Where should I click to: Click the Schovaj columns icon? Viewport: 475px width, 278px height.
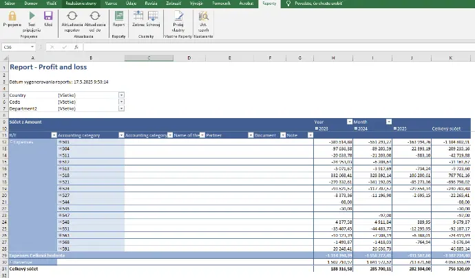153,16
